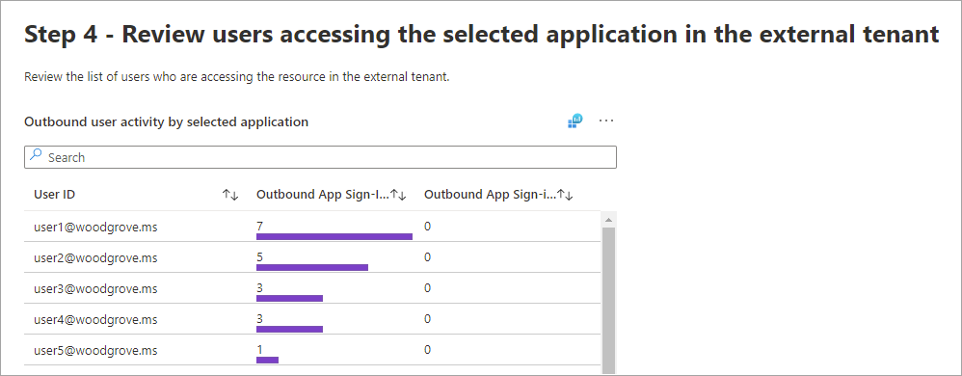Click the 0 value in user1's row
This screenshot has width=962, height=376.
(428, 227)
